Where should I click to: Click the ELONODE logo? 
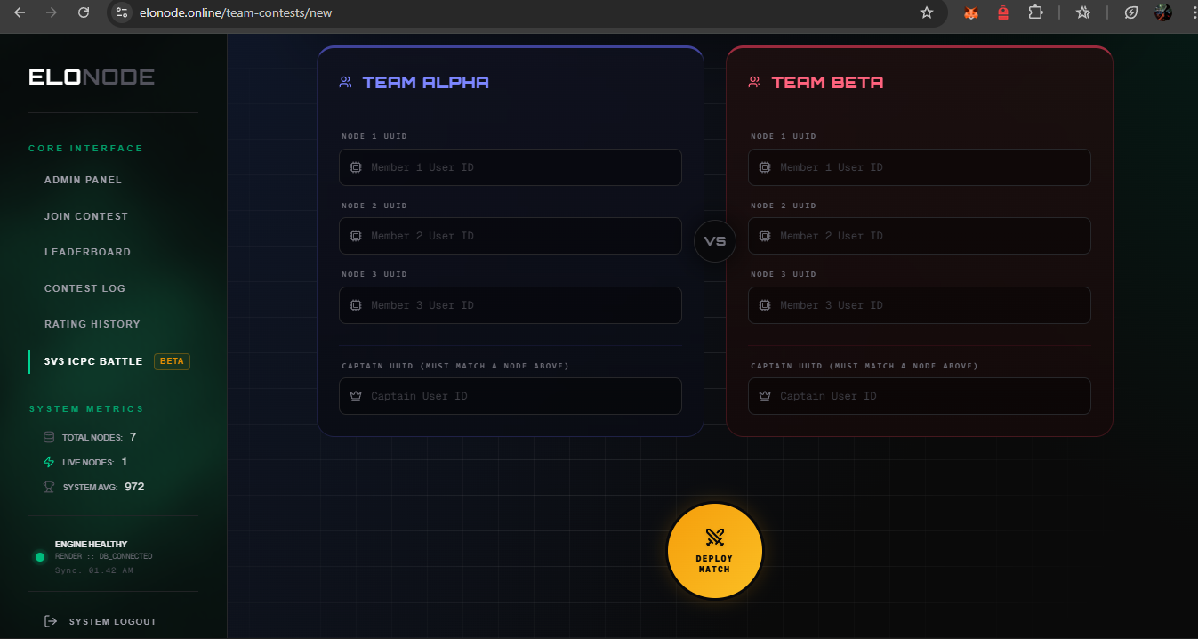[92, 77]
